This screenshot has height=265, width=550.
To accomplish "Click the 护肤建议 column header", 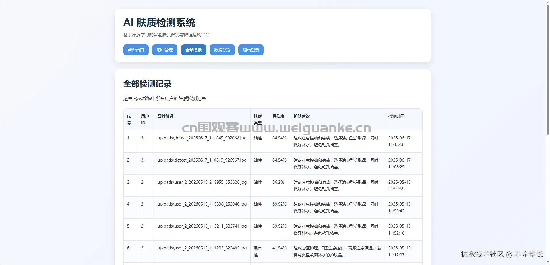I will click(x=301, y=116).
